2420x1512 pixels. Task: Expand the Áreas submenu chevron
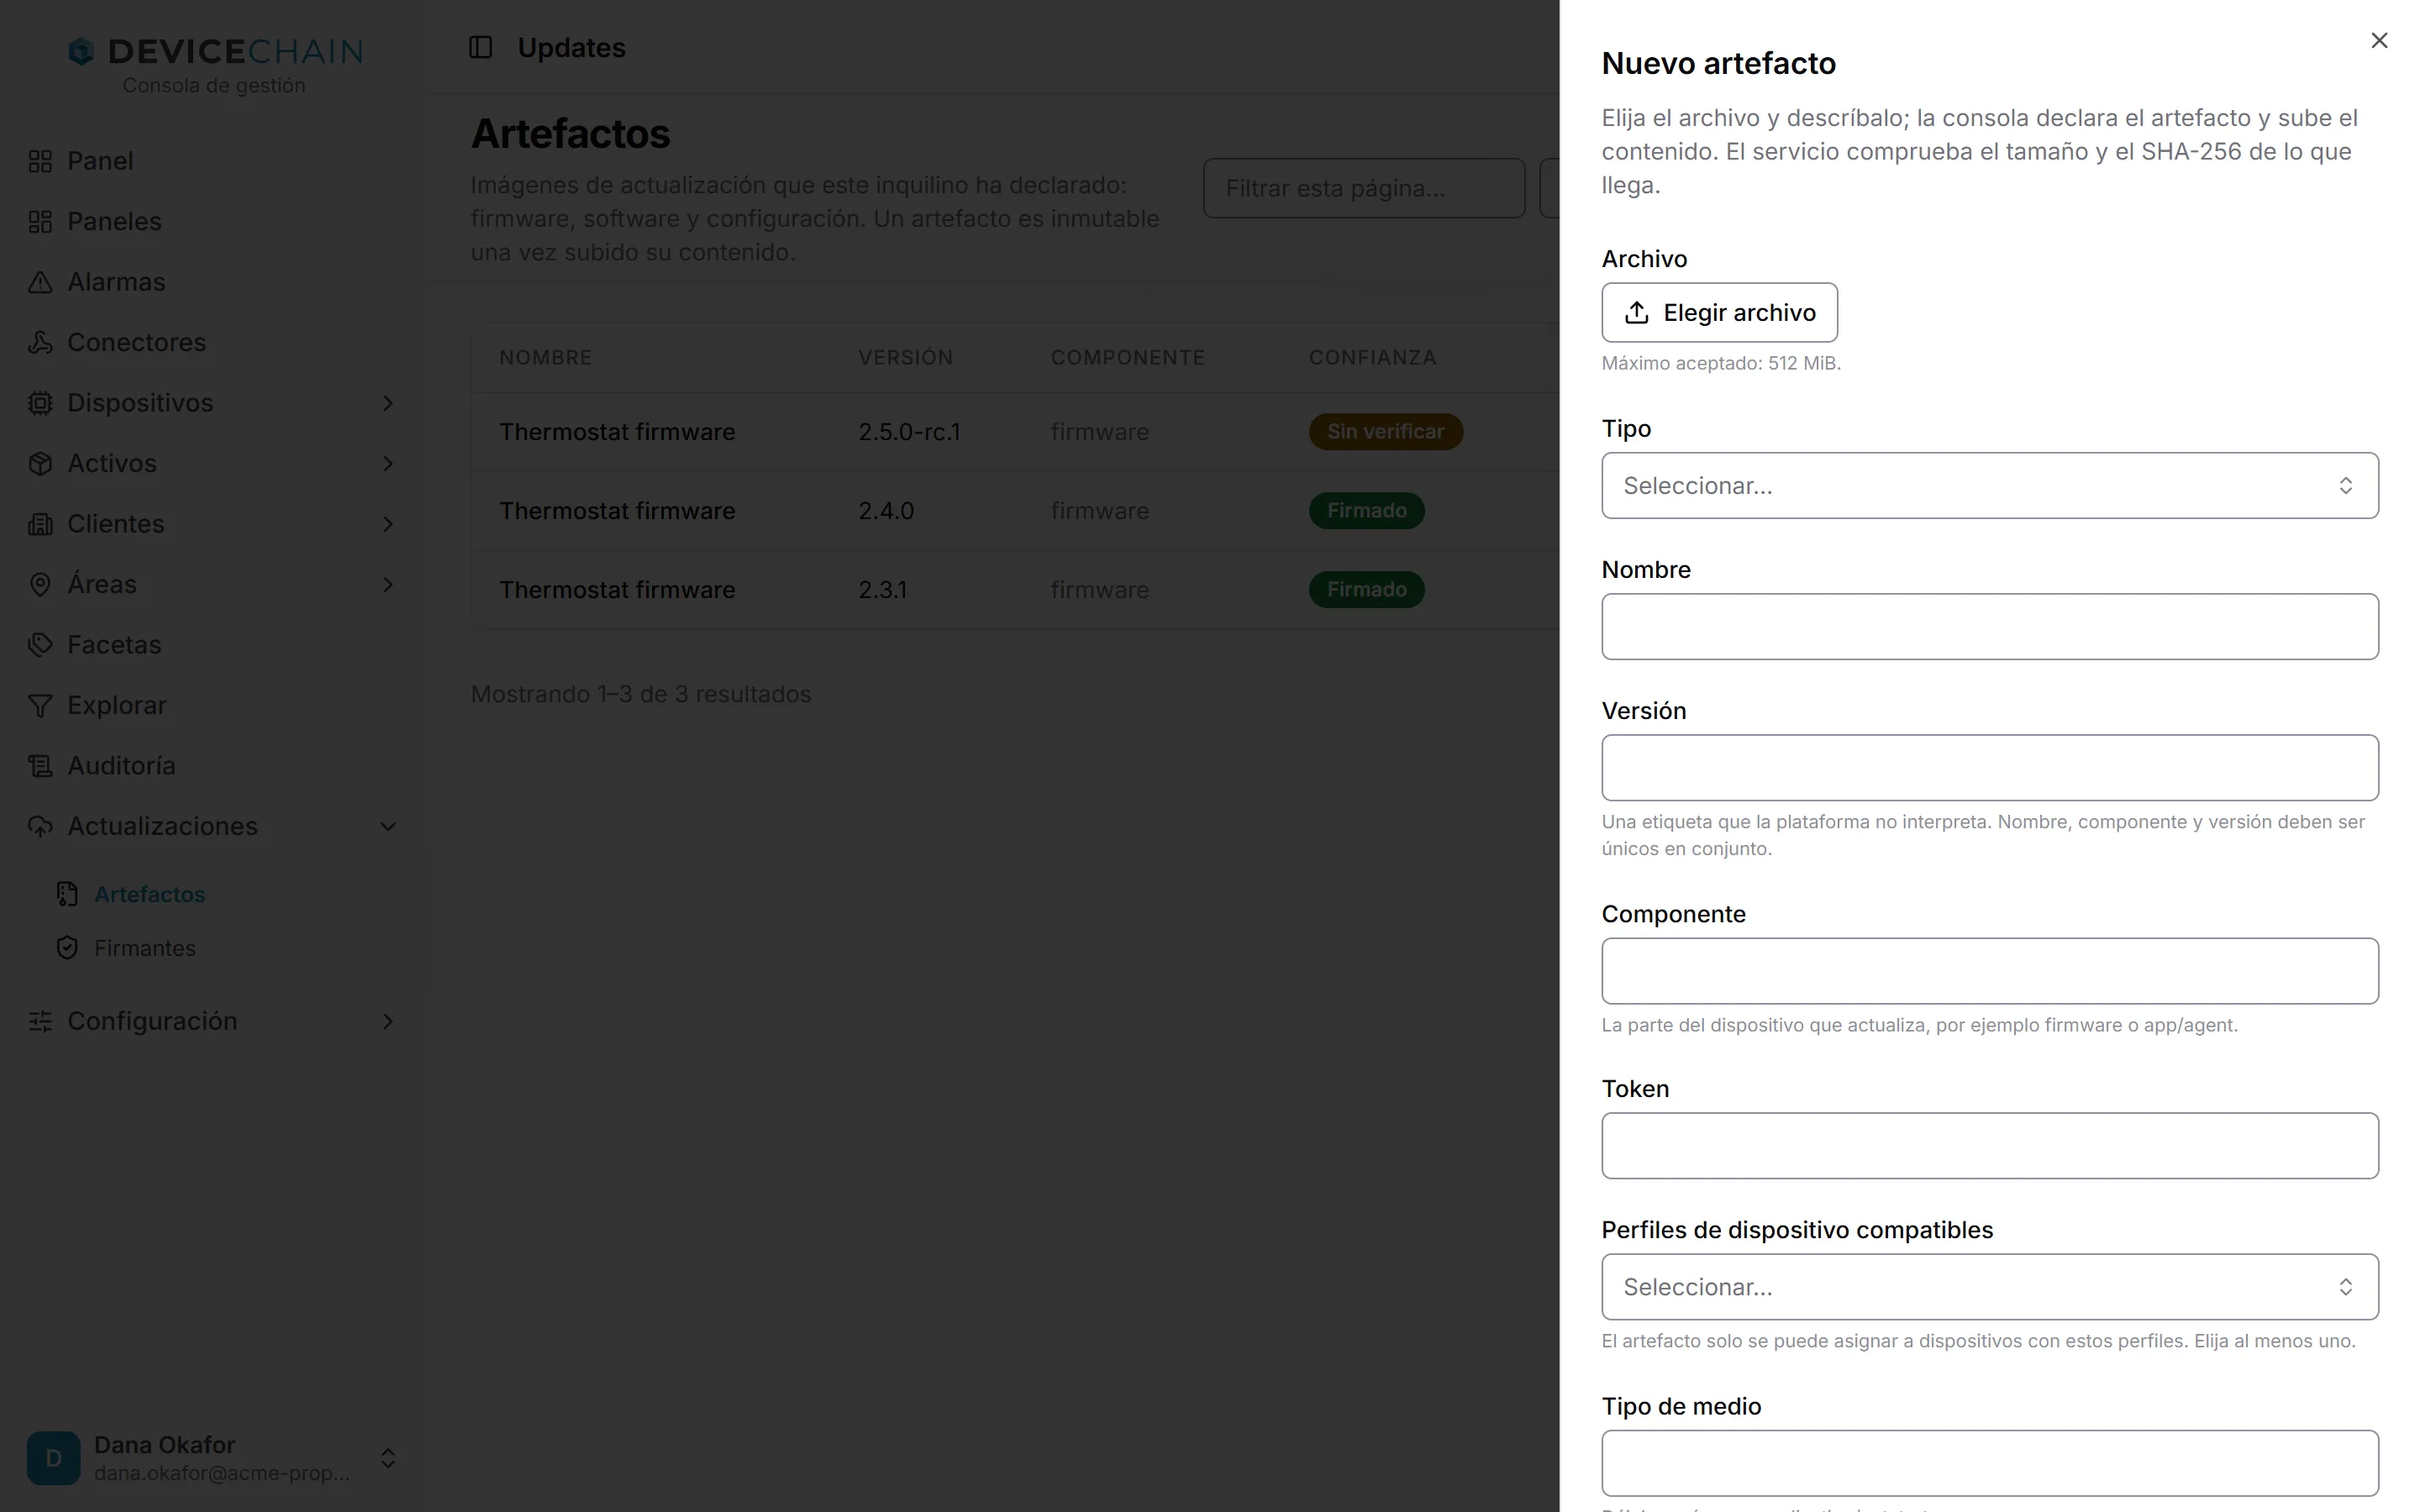pyautogui.click(x=388, y=585)
